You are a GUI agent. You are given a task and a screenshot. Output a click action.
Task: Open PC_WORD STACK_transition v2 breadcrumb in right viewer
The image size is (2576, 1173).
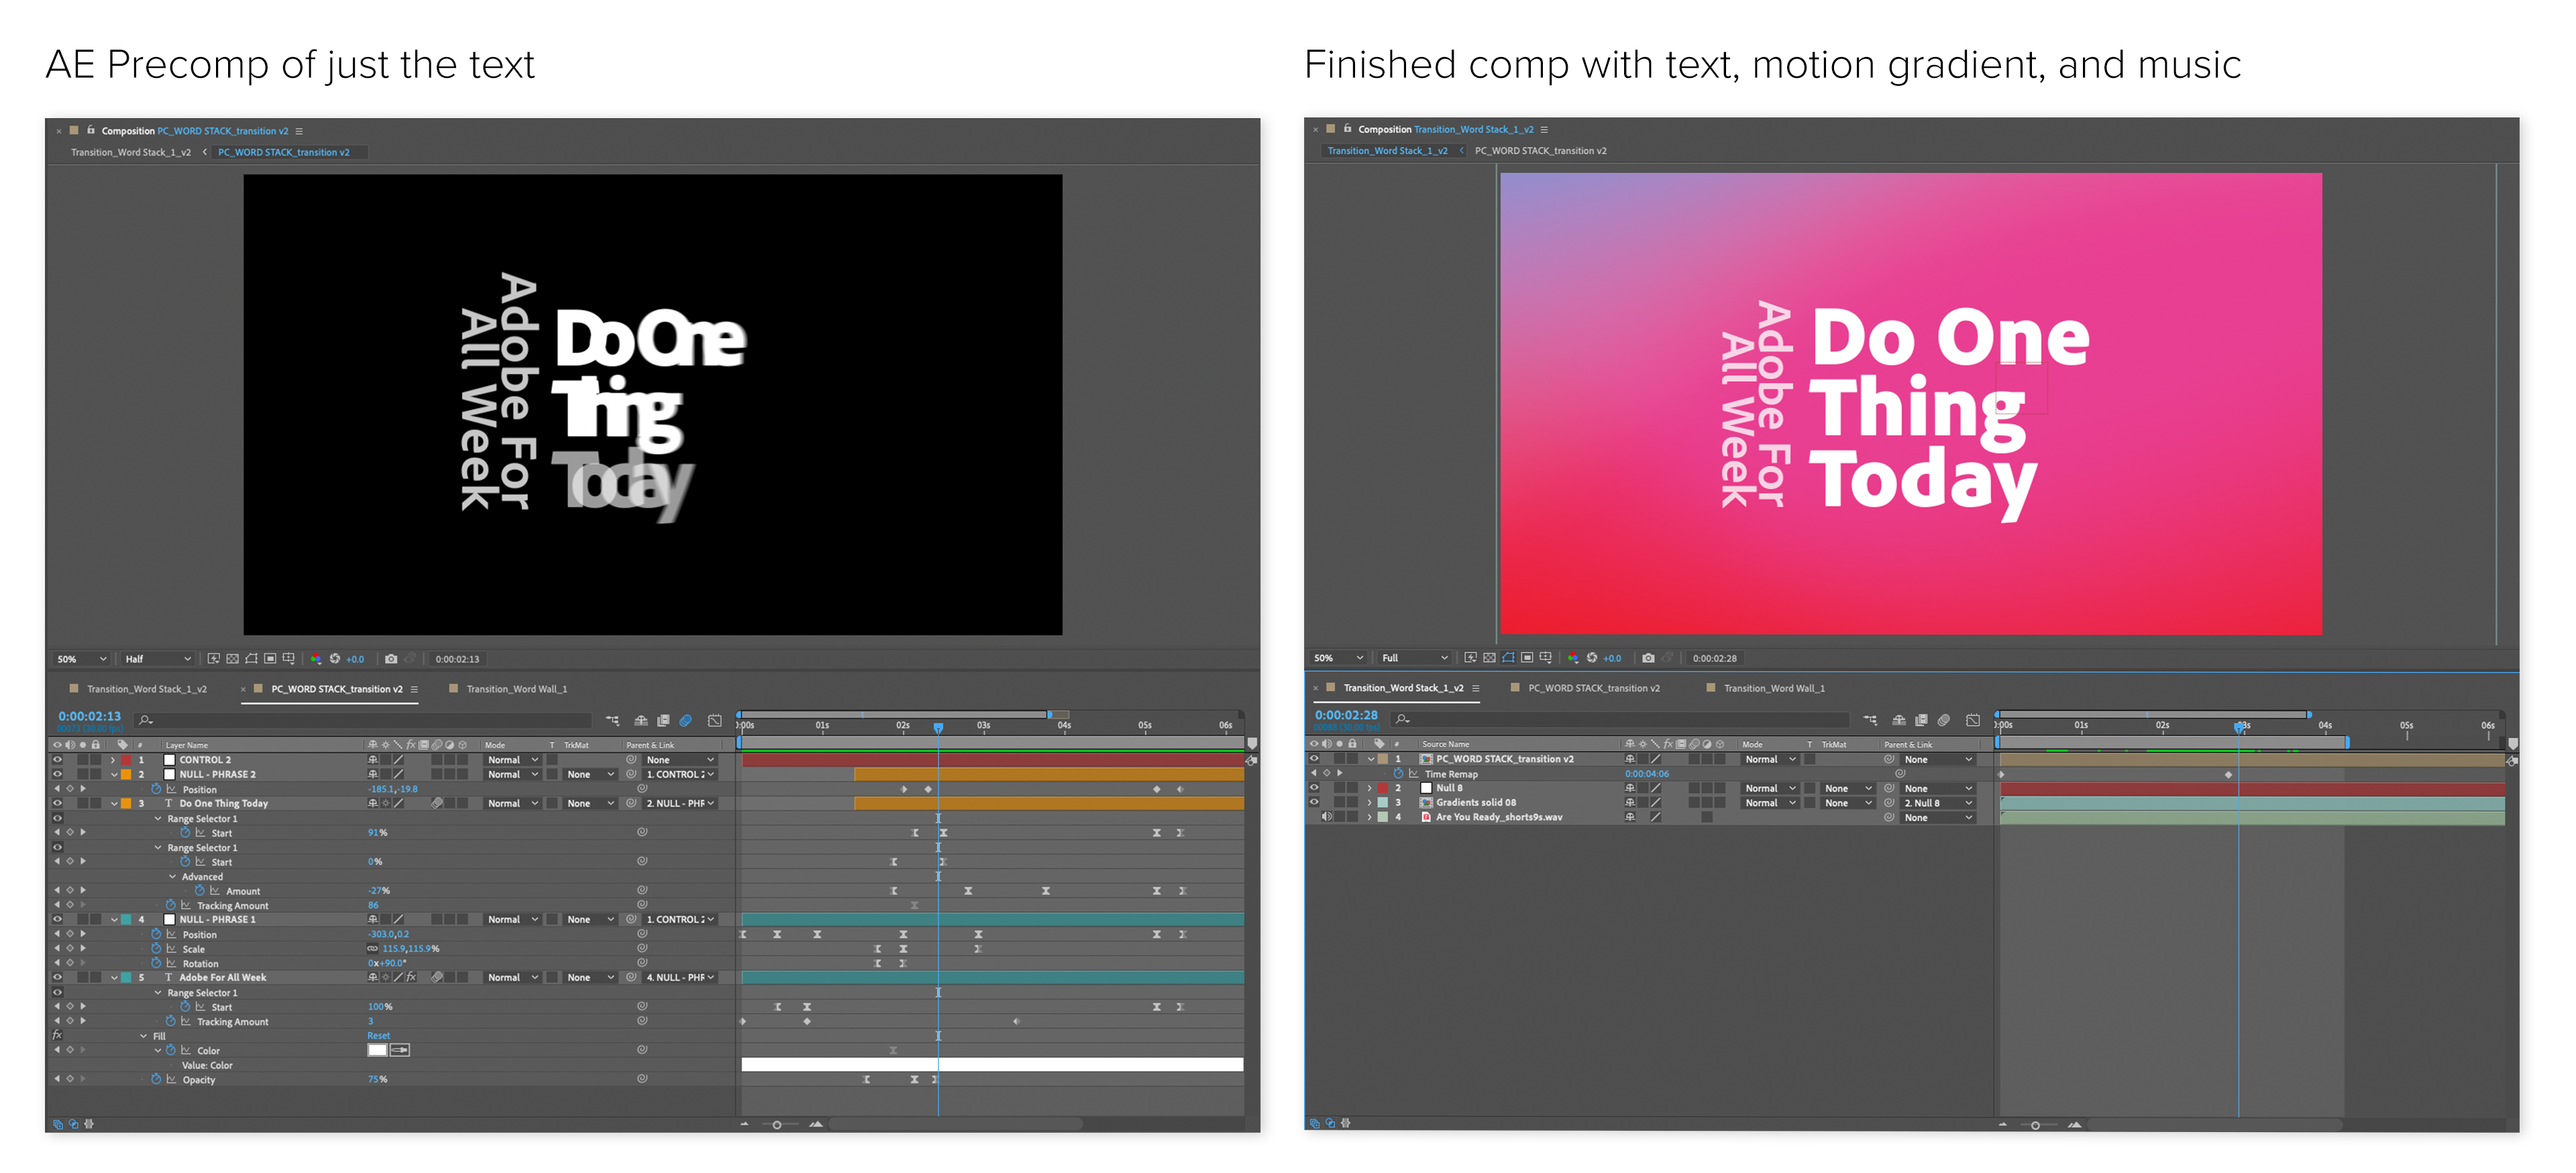(1541, 151)
